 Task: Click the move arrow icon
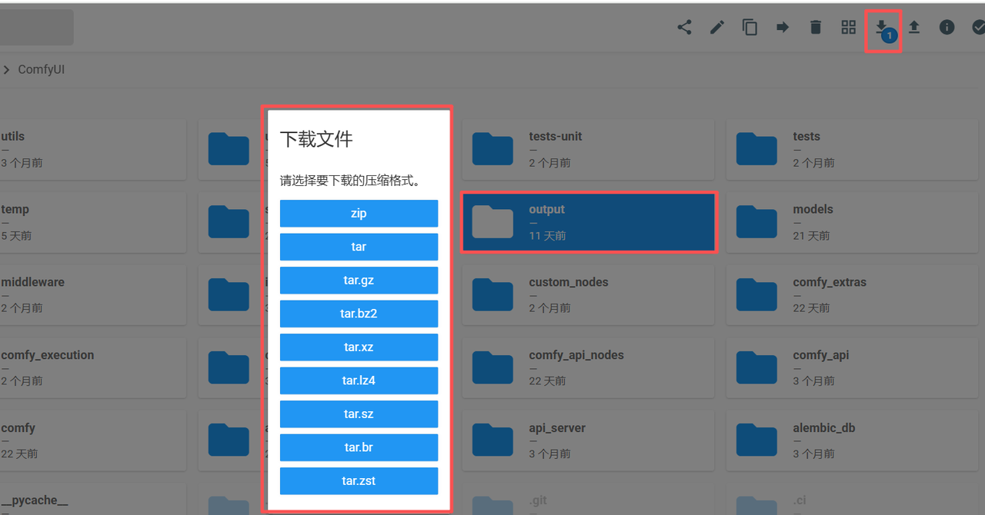[x=783, y=28]
